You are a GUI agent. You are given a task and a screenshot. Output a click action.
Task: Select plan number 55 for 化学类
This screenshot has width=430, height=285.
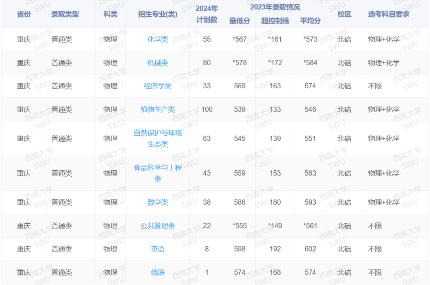(207, 39)
